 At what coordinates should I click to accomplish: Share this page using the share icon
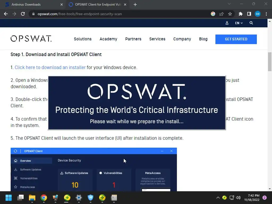coord(222,14)
